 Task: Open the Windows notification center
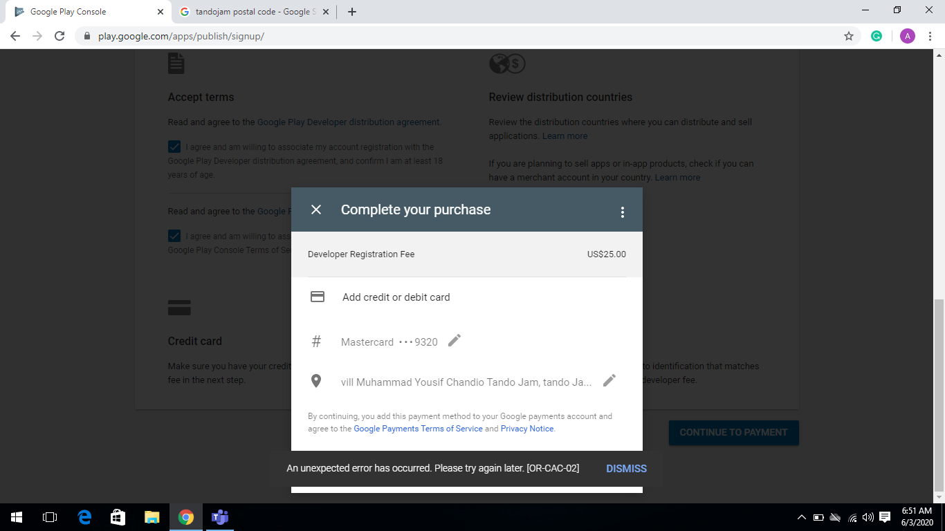tap(885, 517)
